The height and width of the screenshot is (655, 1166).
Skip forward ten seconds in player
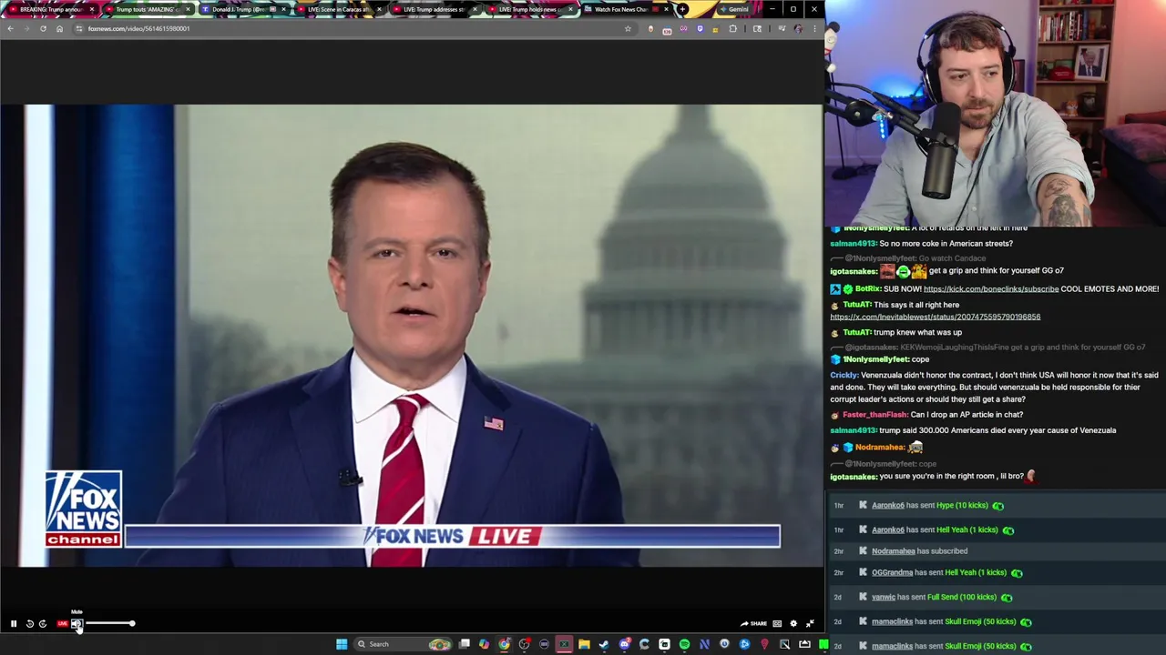pos(43,624)
